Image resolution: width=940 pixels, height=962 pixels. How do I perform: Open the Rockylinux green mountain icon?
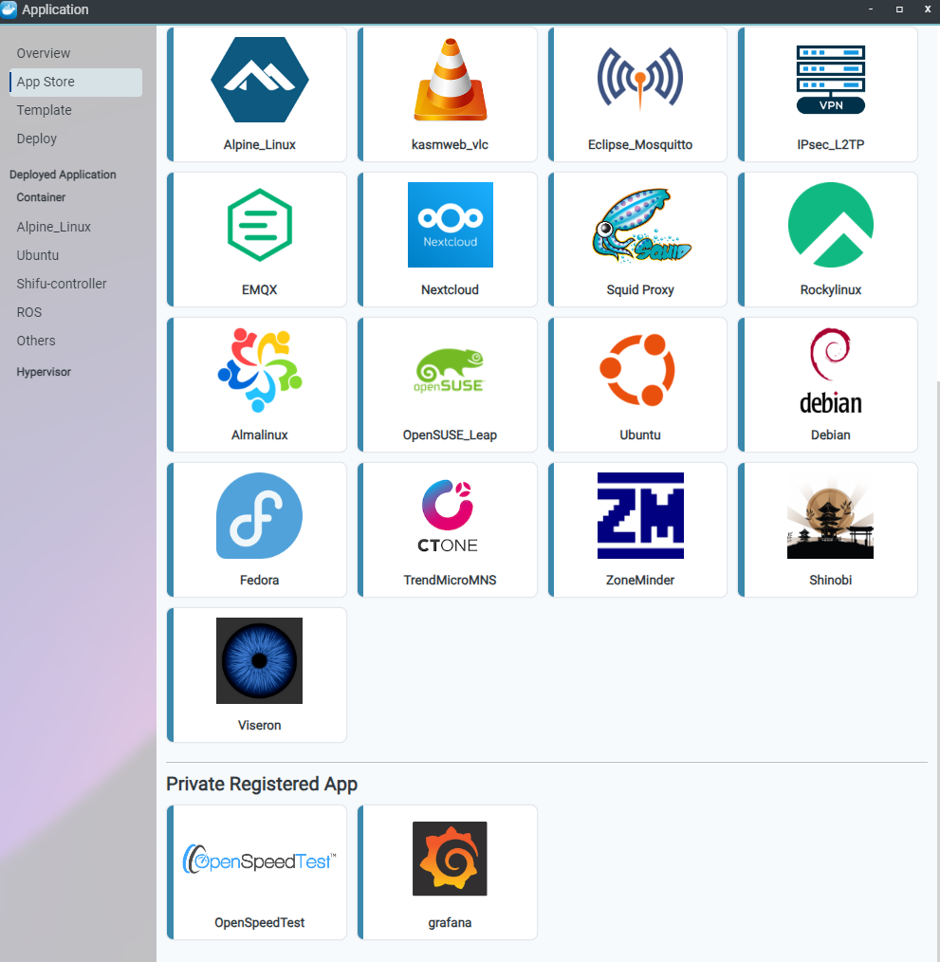831,225
